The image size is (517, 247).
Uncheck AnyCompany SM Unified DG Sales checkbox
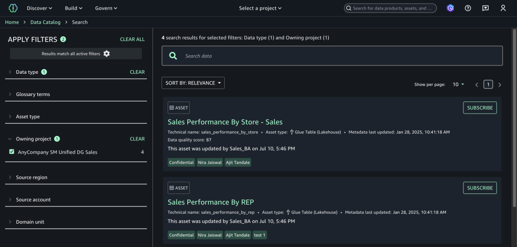click(12, 152)
